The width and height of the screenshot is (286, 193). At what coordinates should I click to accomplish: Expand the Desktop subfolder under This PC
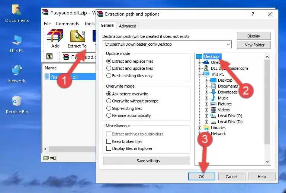pyautogui.click(x=206, y=80)
